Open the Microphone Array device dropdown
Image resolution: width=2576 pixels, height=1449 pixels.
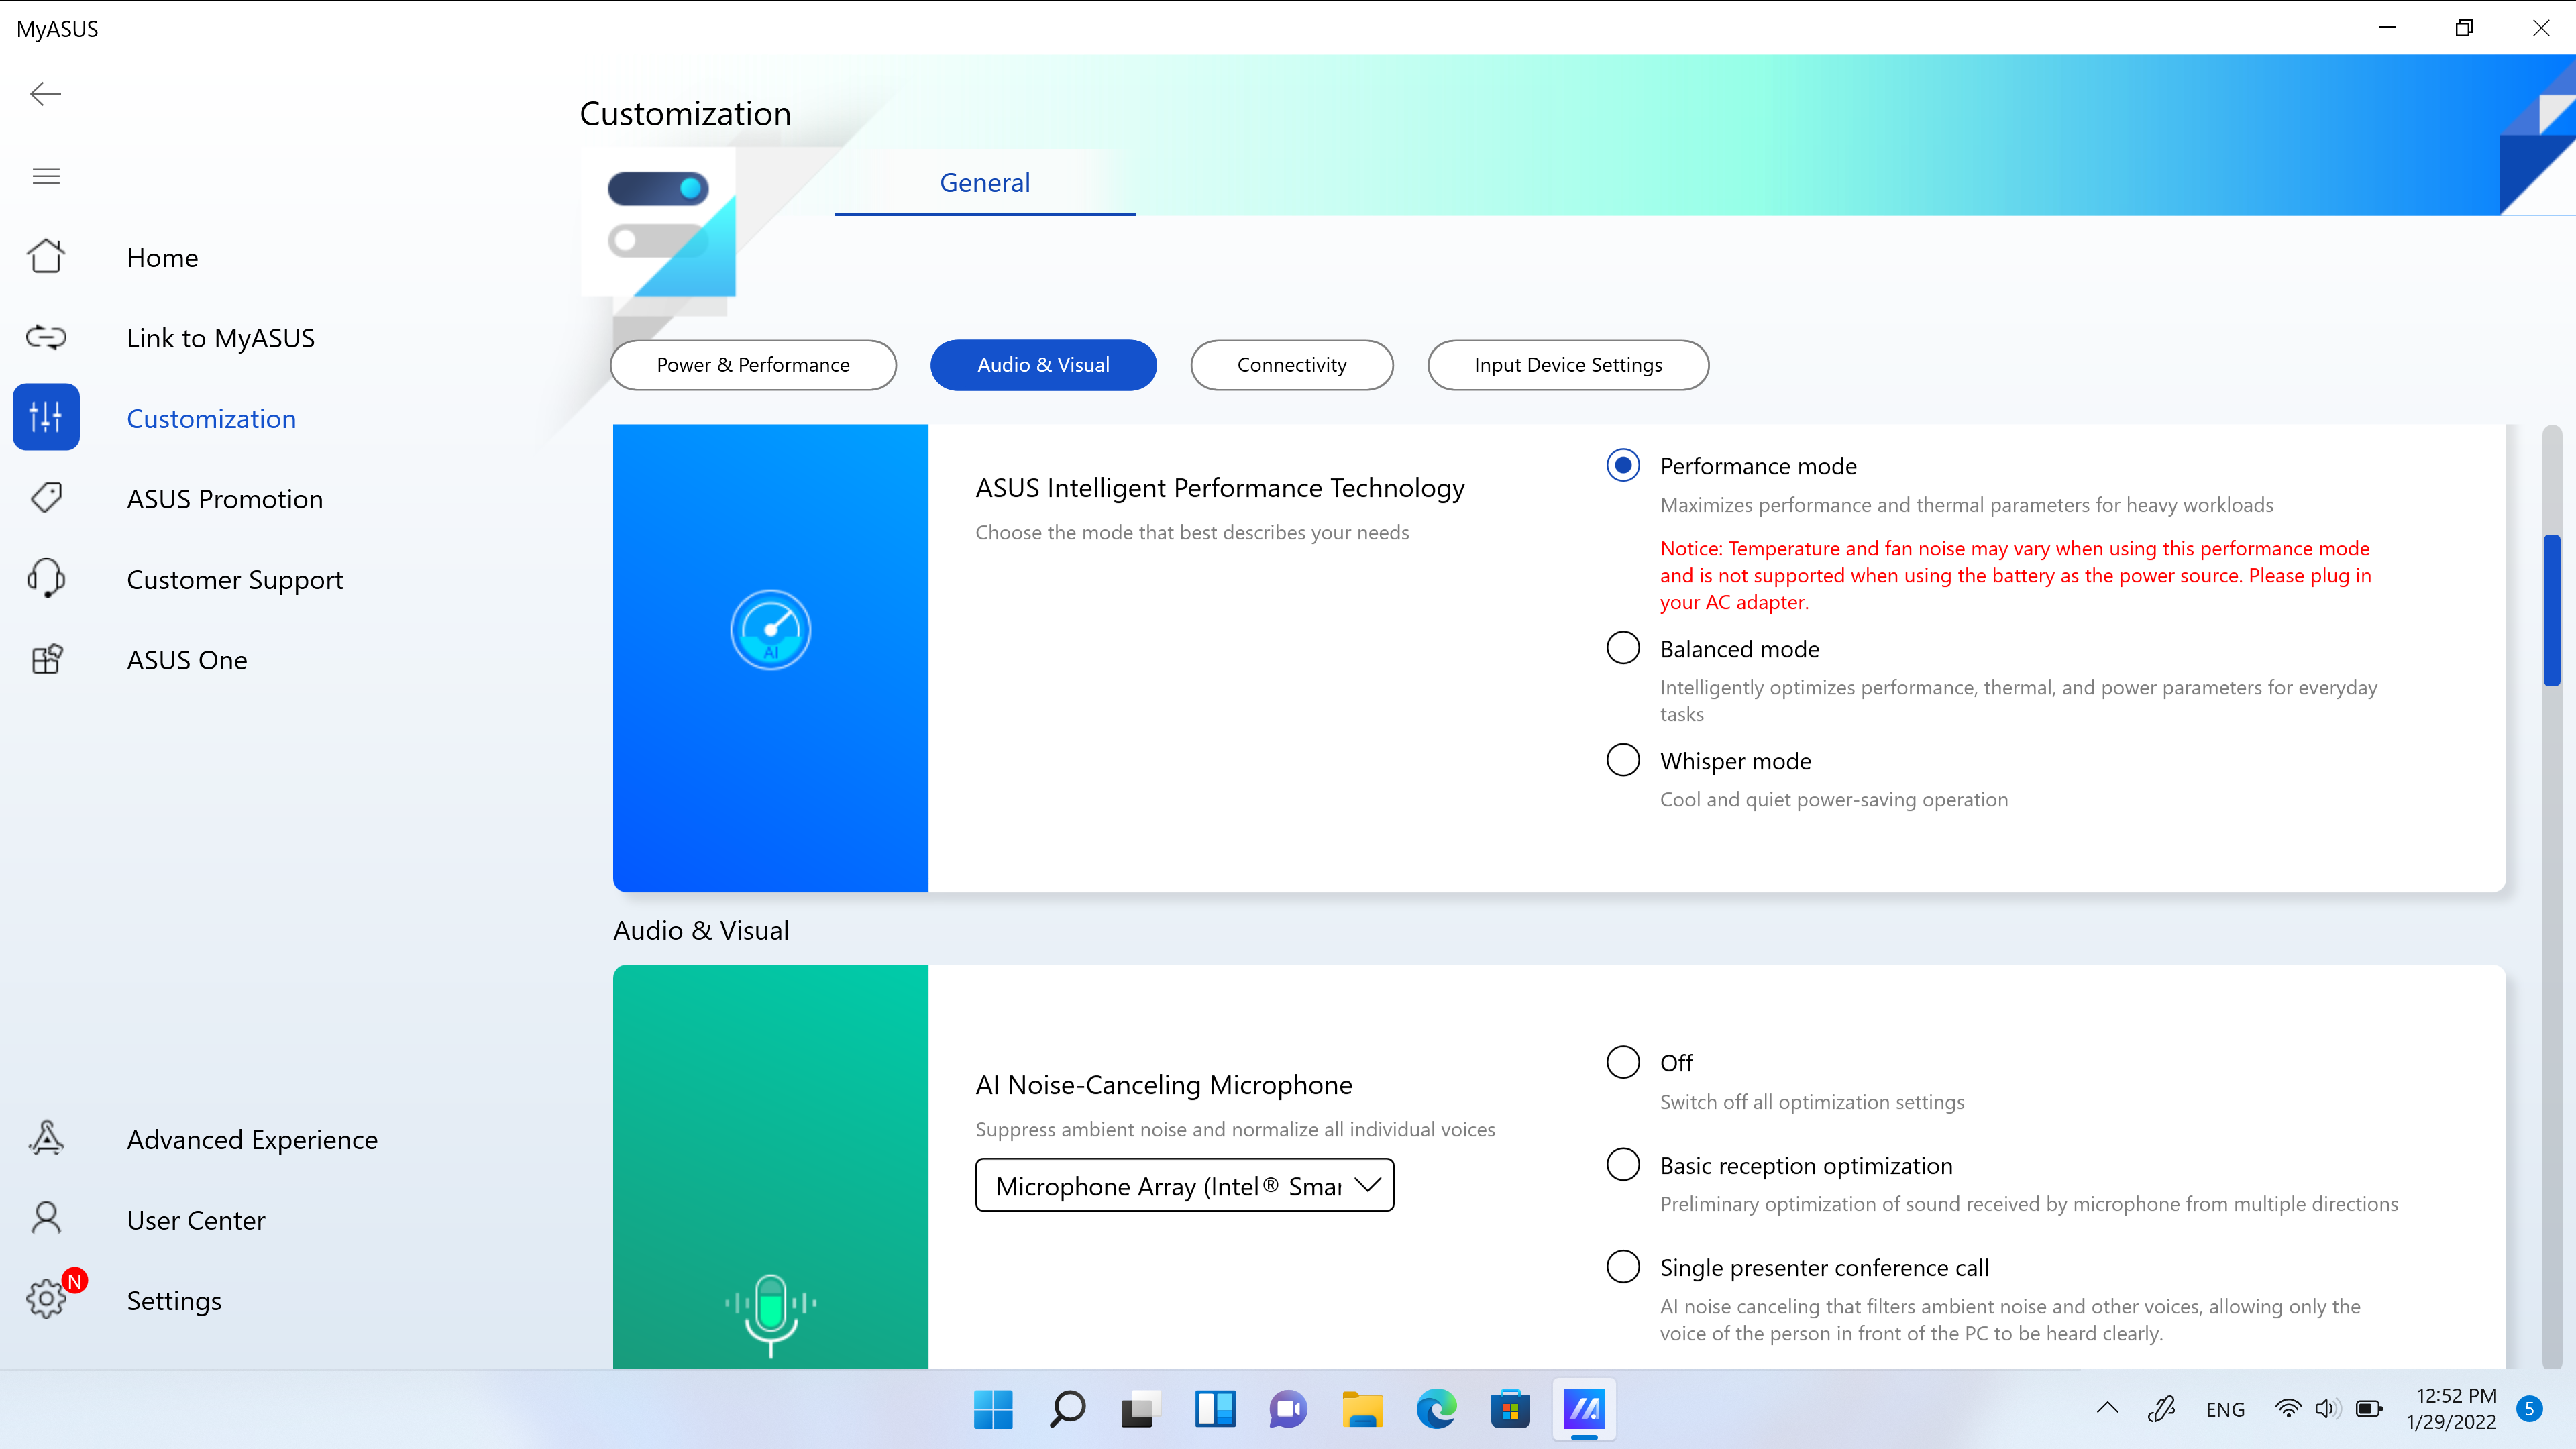click(x=1184, y=1185)
